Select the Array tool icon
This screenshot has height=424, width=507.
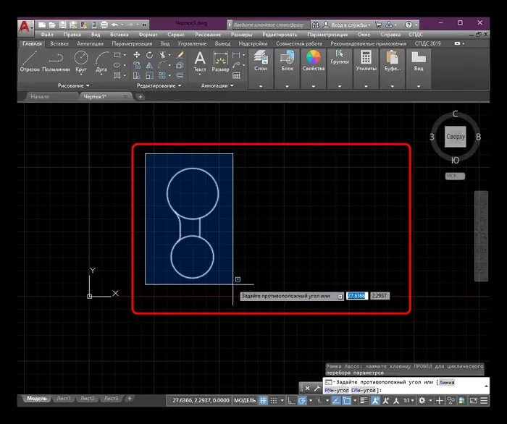pyautogui.click(x=162, y=75)
